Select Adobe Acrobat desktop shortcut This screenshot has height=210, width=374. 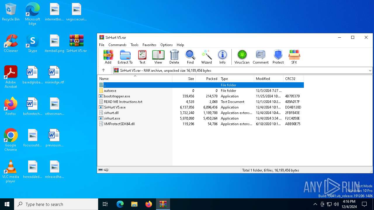click(x=11, y=77)
